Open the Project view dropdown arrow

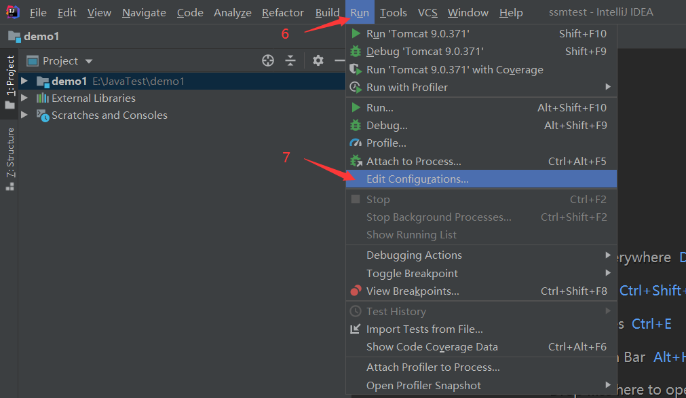pyautogui.click(x=89, y=61)
